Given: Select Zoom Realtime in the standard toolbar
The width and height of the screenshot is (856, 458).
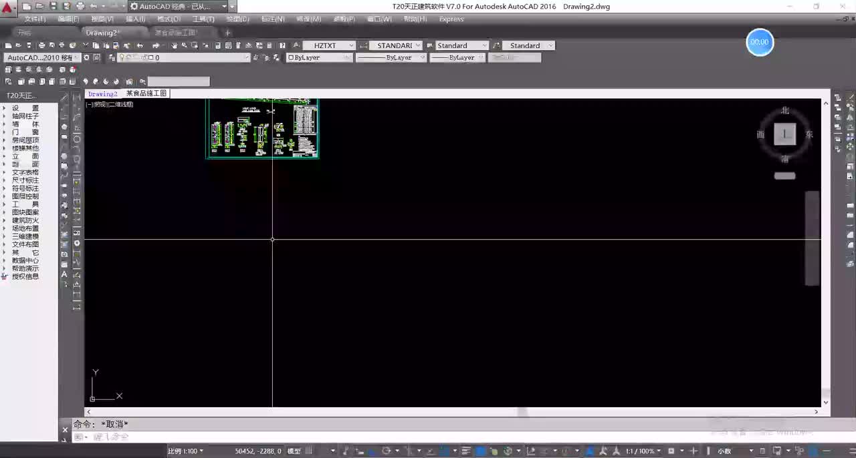Looking at the screenshot, I should (x=185, y=45).
